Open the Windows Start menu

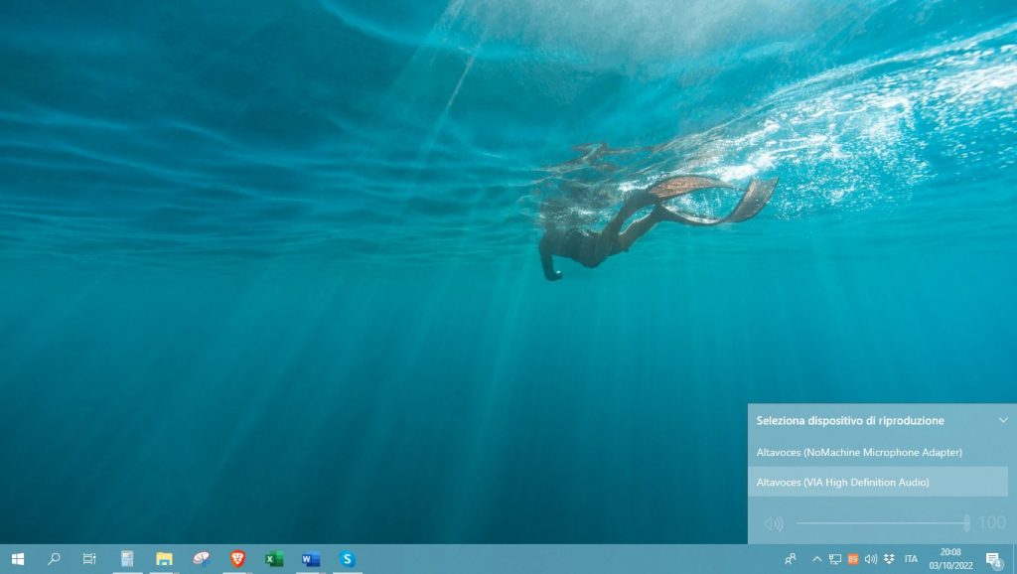[x=17, y=559]
